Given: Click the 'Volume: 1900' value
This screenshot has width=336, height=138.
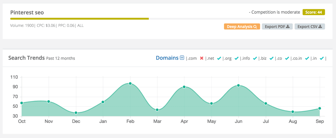Looking at the screenshot, I should pos(22,26).
